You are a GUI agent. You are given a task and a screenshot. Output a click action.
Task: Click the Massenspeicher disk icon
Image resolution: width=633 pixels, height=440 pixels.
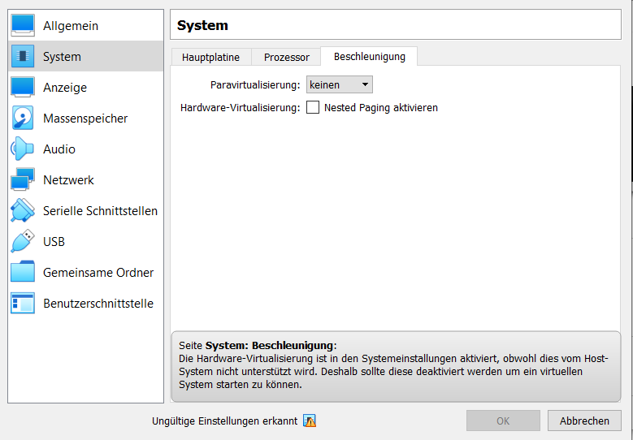pos(23,118)
